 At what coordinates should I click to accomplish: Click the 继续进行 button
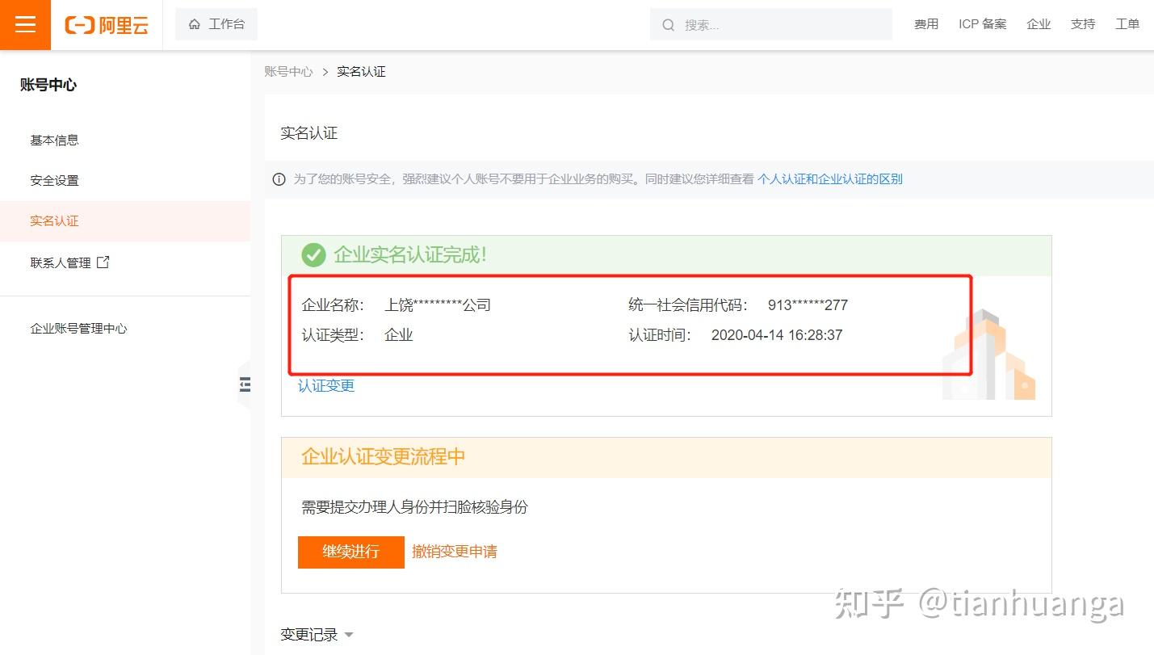pos(350,552)
